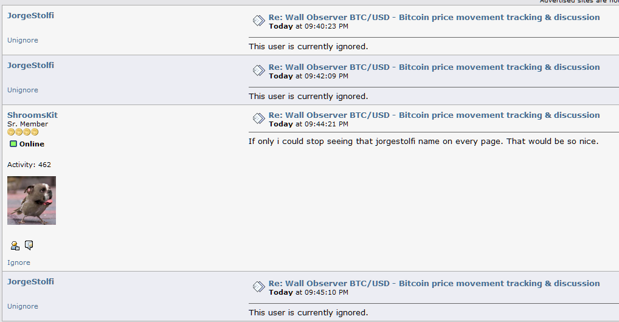
Task: View ShroomsKit's profile via the profile icon
Action: click(x=15, y=246)
